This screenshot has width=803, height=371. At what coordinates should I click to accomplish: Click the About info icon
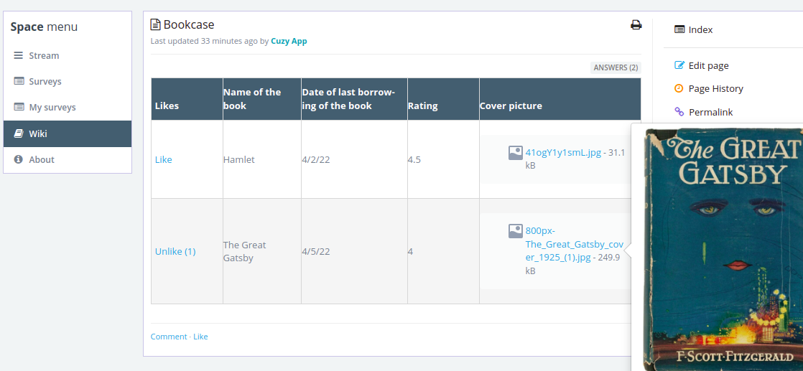tap(19, 159)
